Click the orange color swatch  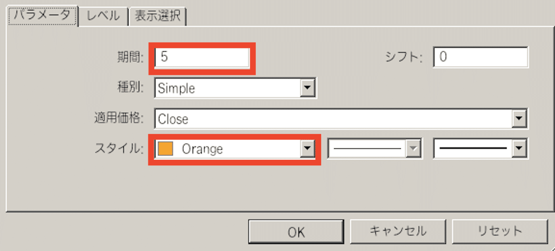click(x=165, y=149)
